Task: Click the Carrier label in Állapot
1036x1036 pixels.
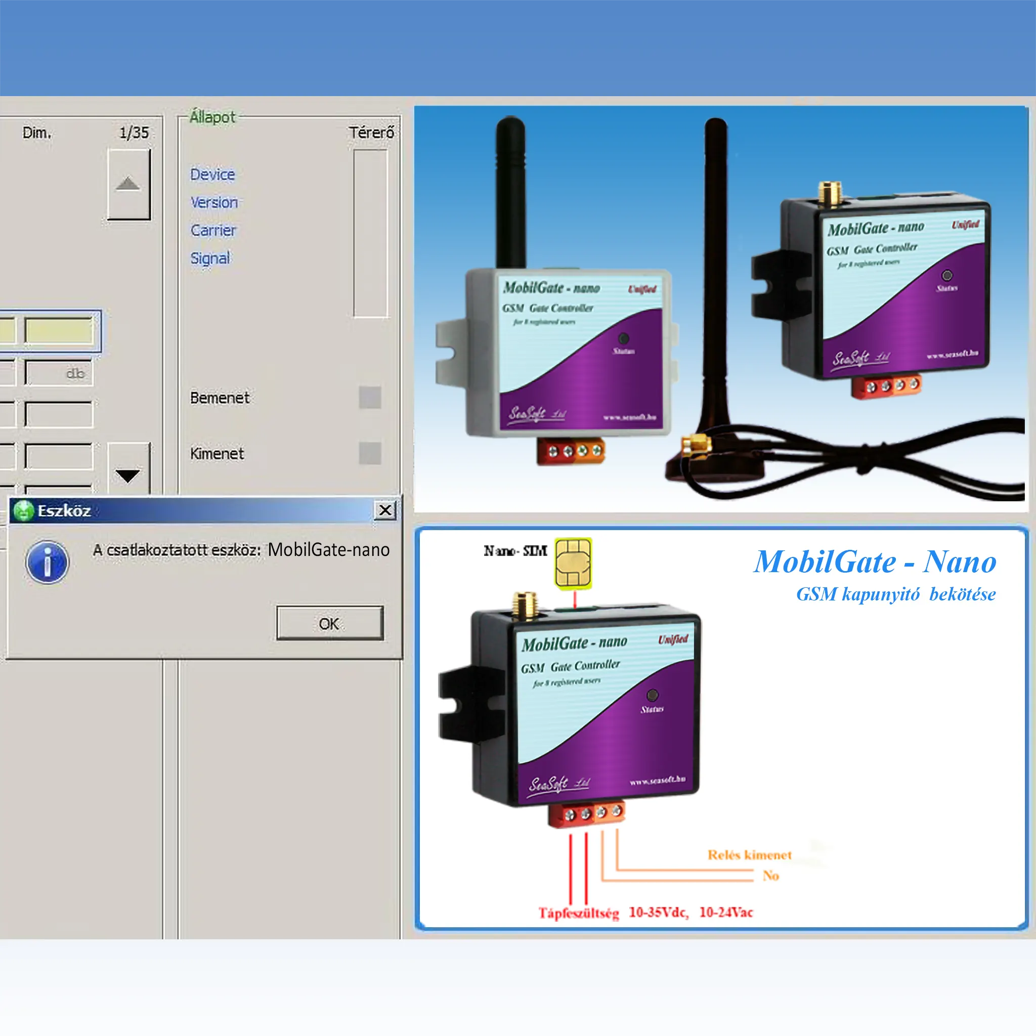Action: pyautogui.click(x=213, y=230)
